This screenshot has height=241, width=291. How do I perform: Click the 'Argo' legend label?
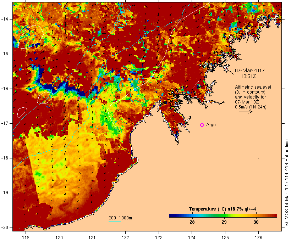click(211, 125)
